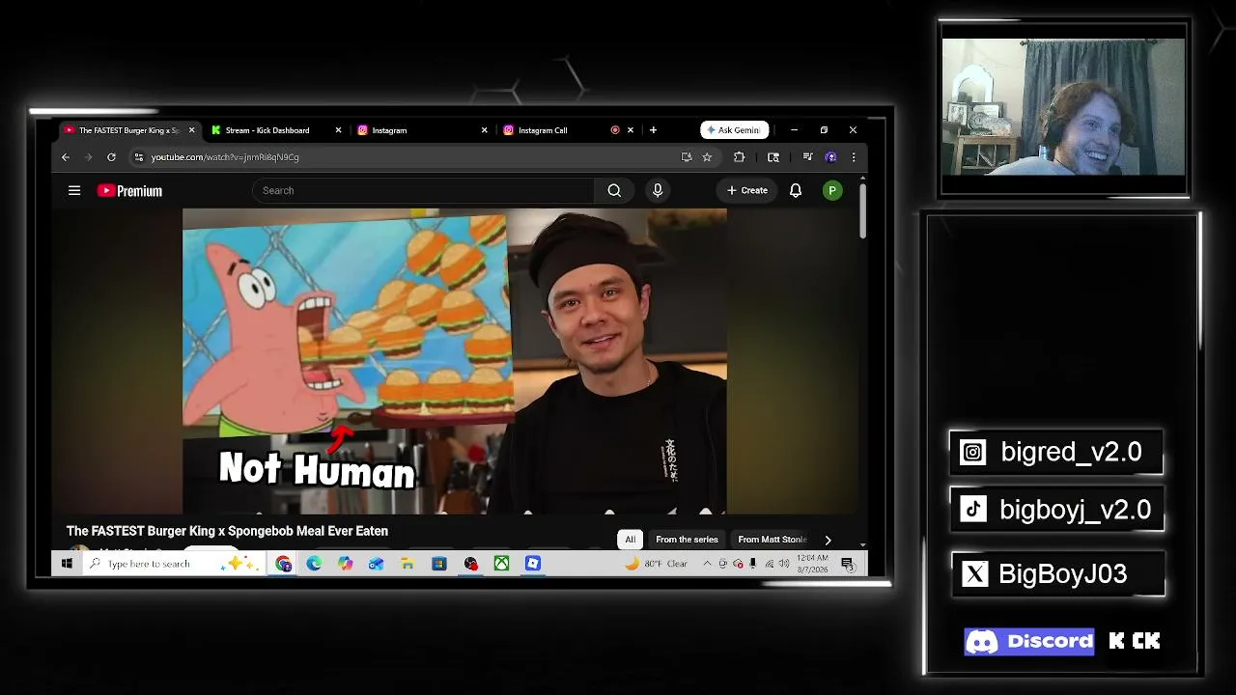The width and height of the screenshot is (1236, 695).
Task: Open the Chrome profile avatar
Action: (x=830, y=157)
